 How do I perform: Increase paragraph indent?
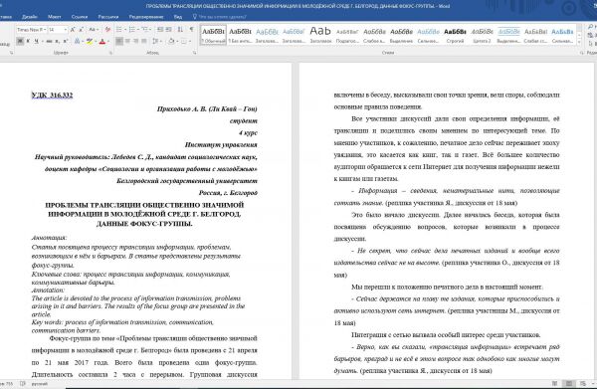pyautogui.click(x=169, y=29)
